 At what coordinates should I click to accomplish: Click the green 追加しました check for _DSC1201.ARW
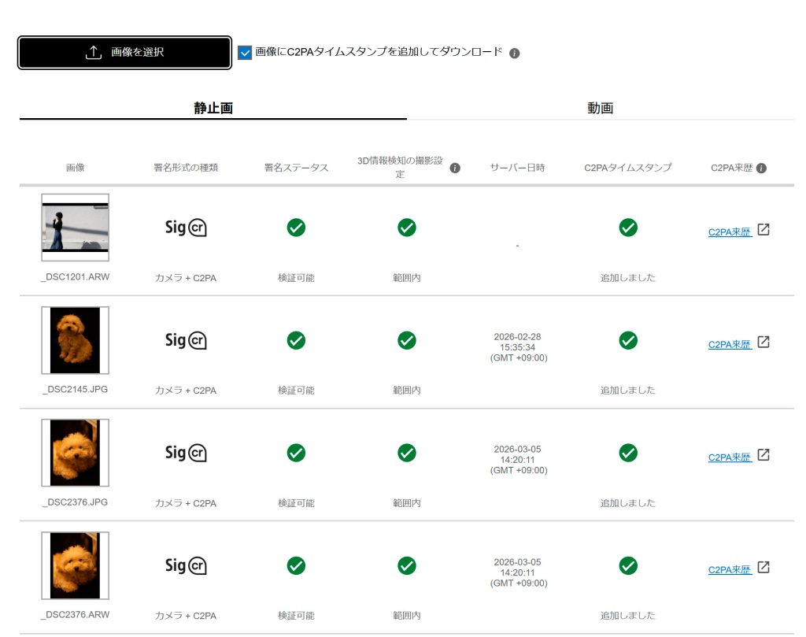point(628,228)
